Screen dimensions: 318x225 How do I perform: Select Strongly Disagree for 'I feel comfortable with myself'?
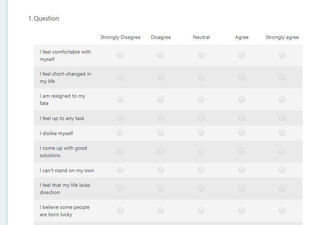pos(120,55)
